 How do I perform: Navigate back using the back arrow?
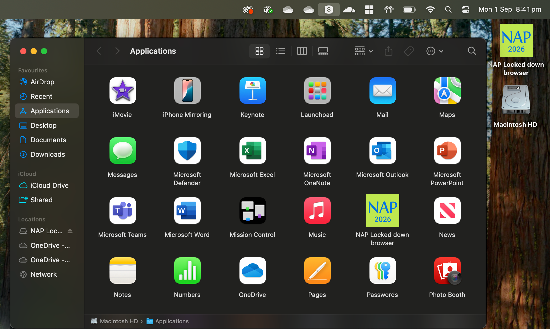[99, 51]
